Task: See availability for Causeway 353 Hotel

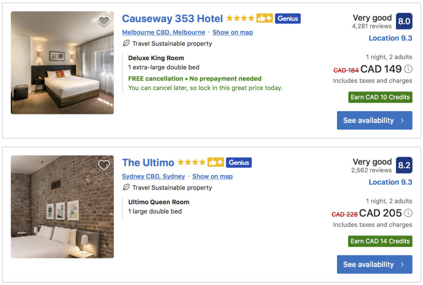Action: point(374,120)
